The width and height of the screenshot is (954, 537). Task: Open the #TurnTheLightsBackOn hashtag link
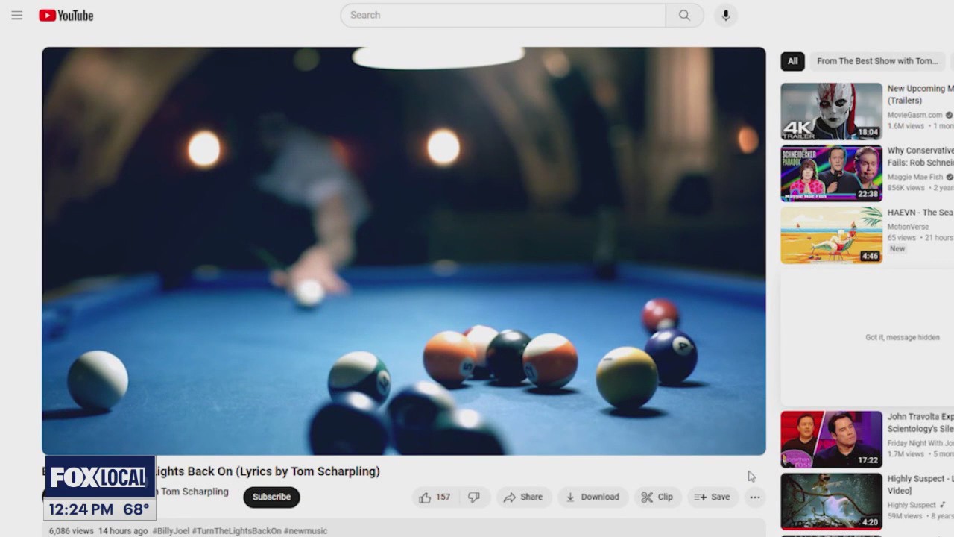point(236,531)
